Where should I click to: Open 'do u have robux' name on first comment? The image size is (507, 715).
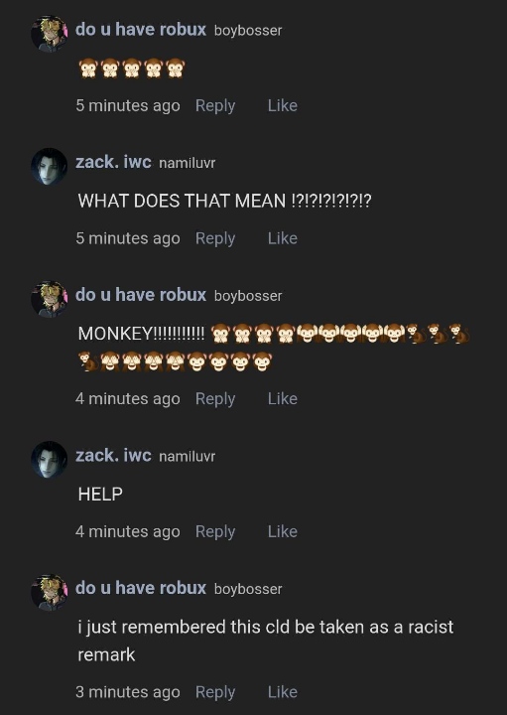tap(141, 29)
